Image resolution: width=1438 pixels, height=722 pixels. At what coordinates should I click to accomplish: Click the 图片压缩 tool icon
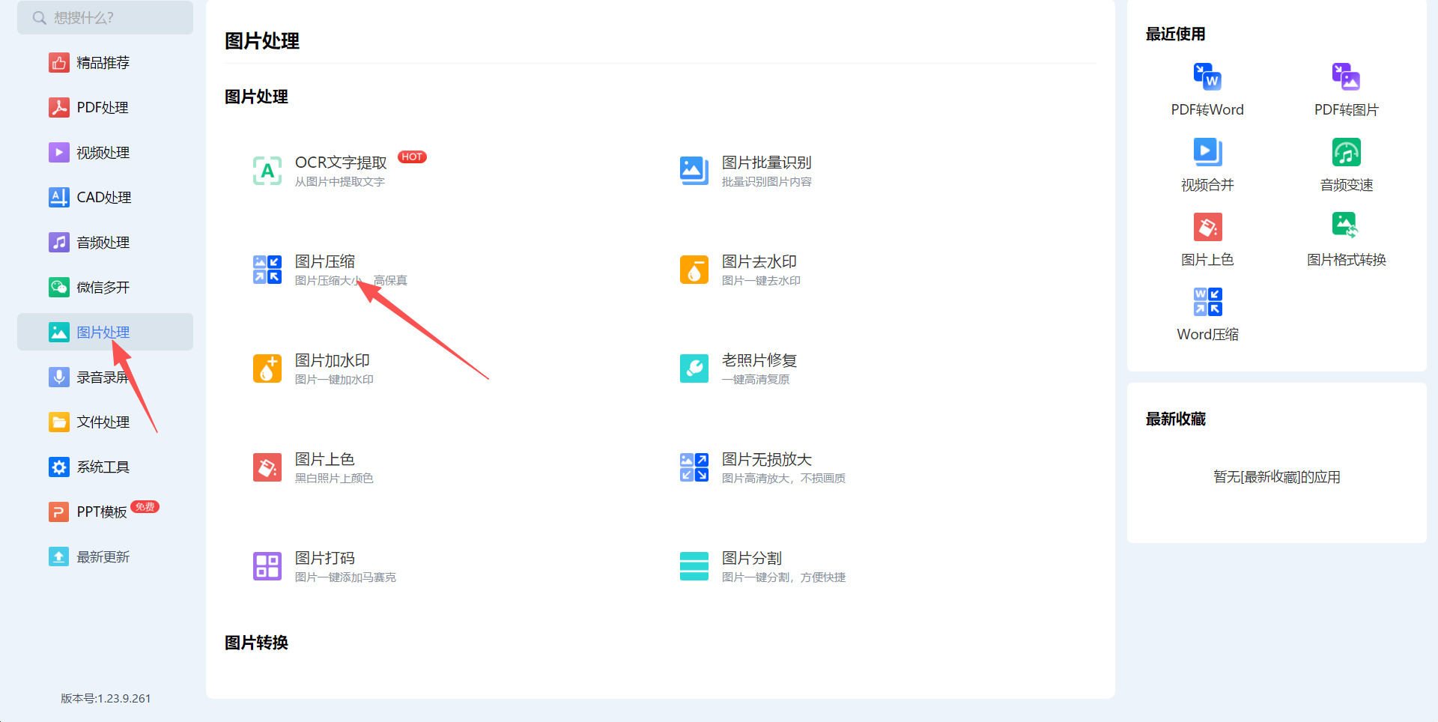[x=267, y=270]
